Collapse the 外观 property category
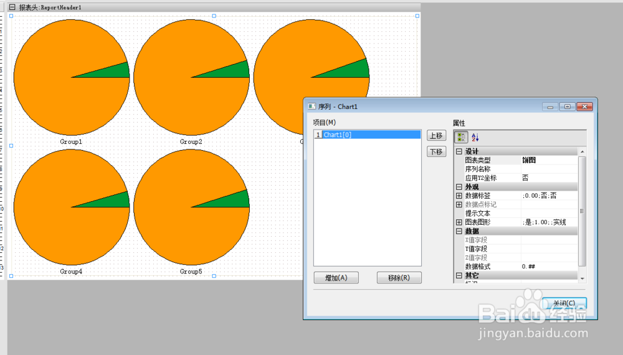This screenshot has height=355, width=623. pos(459,187)
